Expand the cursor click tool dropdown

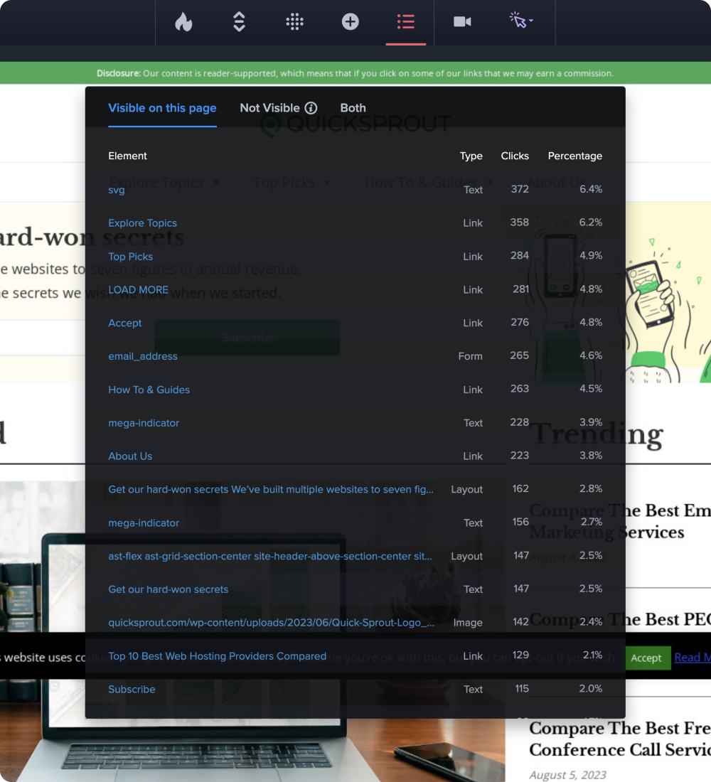[x=522, y=21]
